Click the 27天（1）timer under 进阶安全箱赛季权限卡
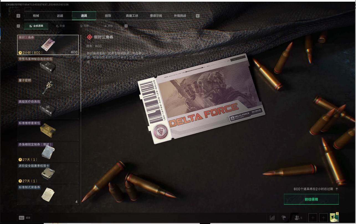The width and height of the screenshot is (356, 224). (28, 181)
